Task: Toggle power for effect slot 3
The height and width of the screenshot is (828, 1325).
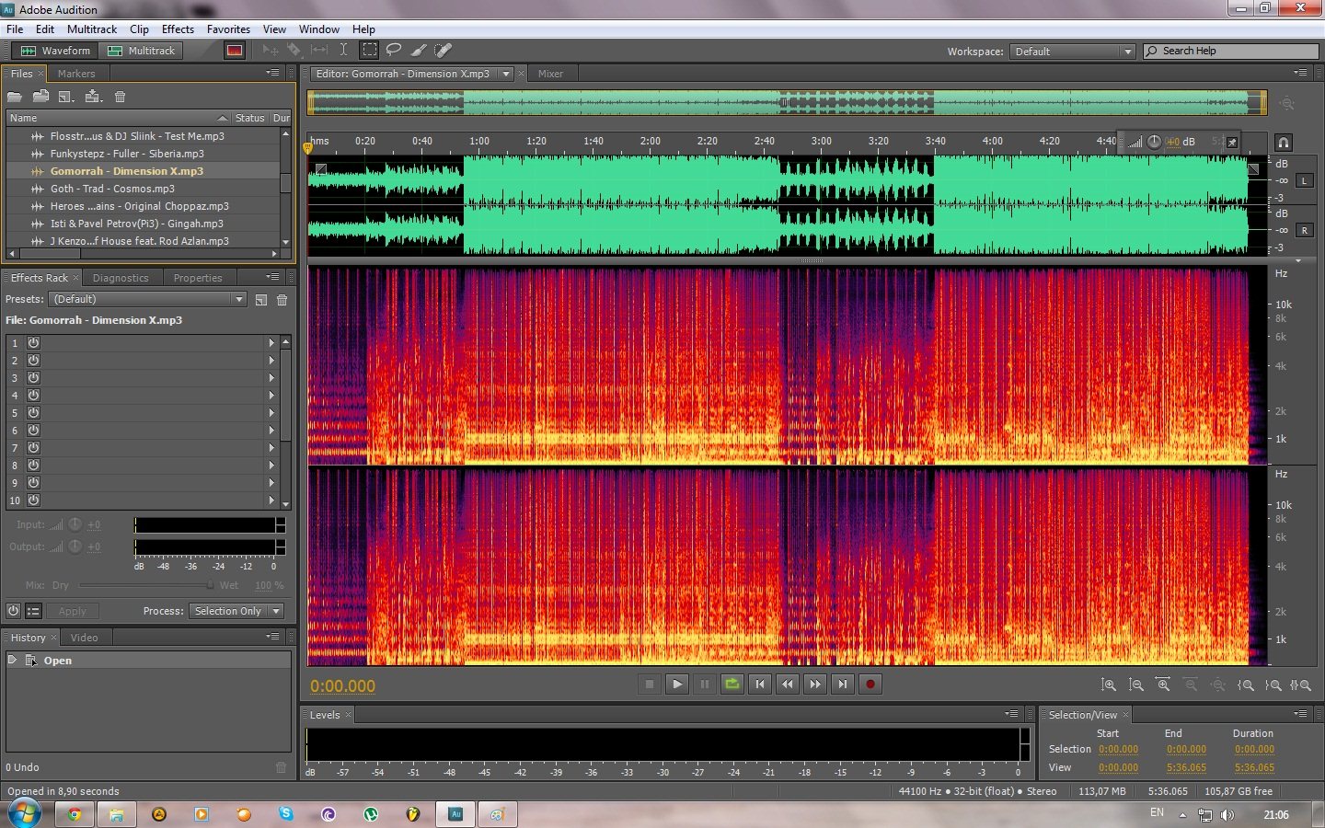Action: tap(34, 377)
